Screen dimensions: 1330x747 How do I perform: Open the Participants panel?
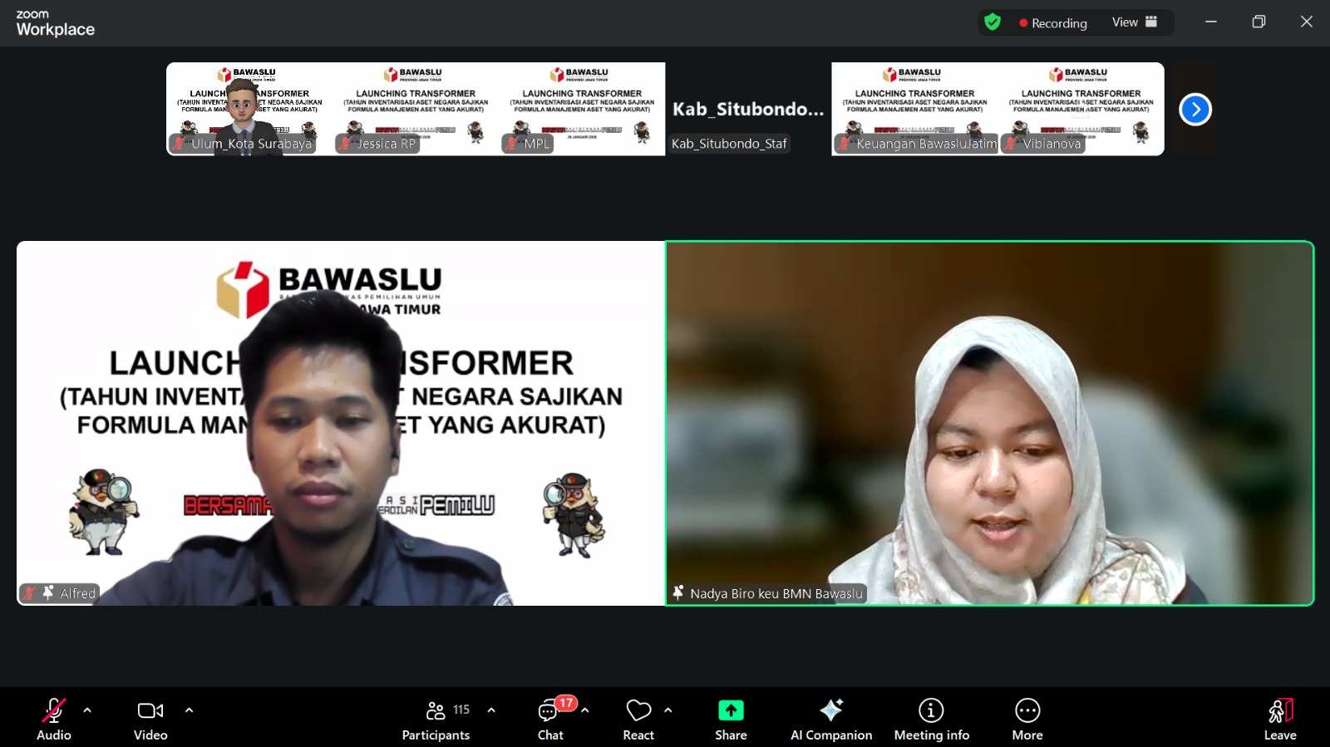436,720
